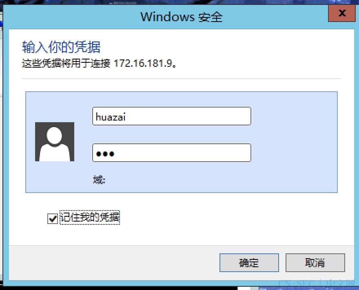Click the three password dots
Screen dimensions: 359x290
click(105, 154)
